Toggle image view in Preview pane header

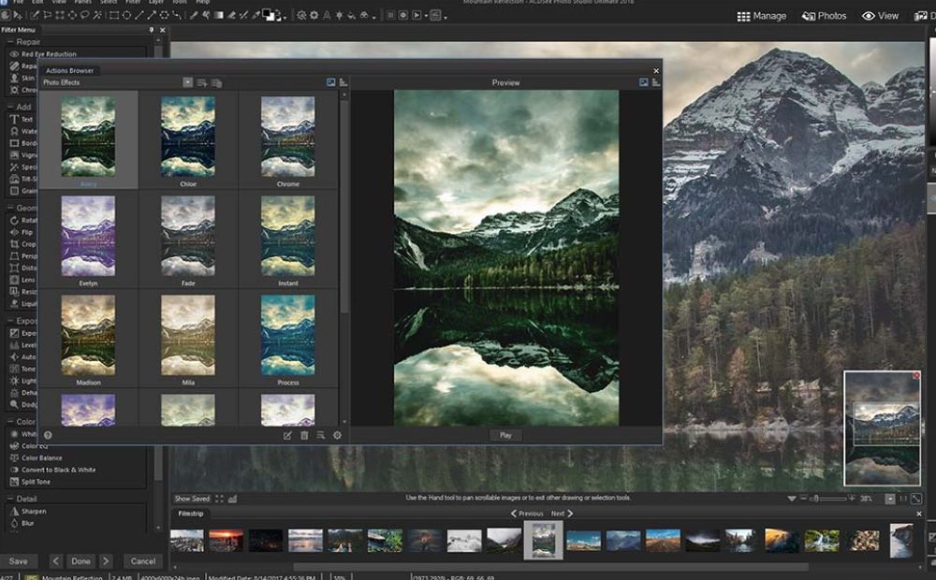pyautogui.click(x=644, y=82)
